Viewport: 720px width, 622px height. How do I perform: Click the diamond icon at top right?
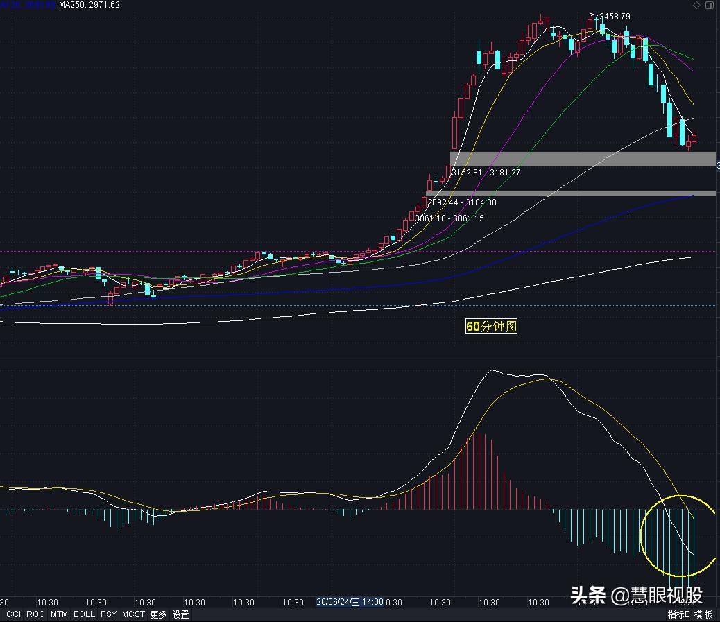(696, 5)
